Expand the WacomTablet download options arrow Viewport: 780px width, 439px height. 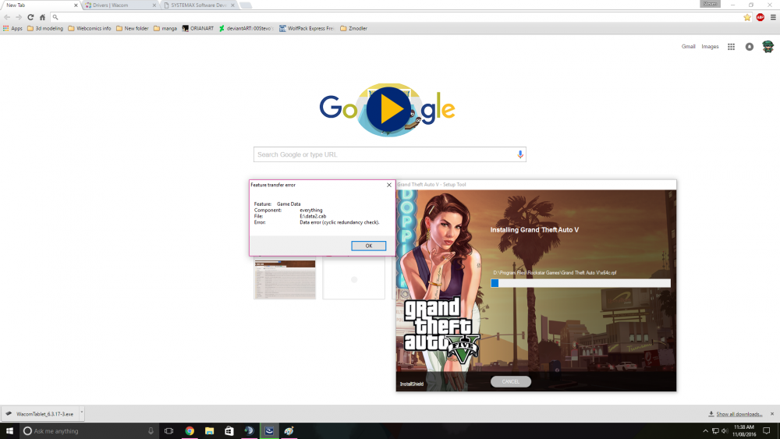[82, 413]
